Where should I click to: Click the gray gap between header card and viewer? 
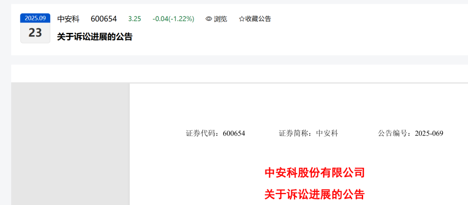point(239,60)
